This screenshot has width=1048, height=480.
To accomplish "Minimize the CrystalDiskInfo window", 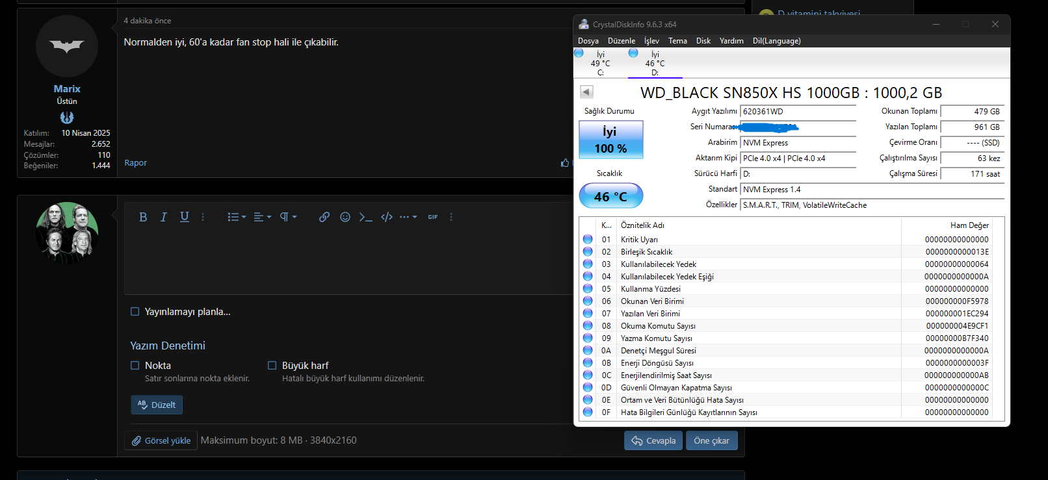I will pos(936,24).
